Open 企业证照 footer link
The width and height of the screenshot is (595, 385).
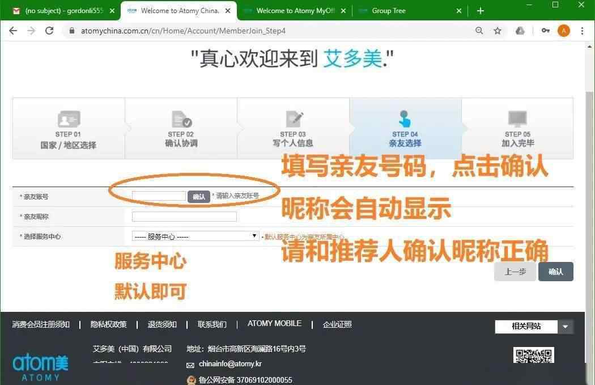tap(337, 324)
